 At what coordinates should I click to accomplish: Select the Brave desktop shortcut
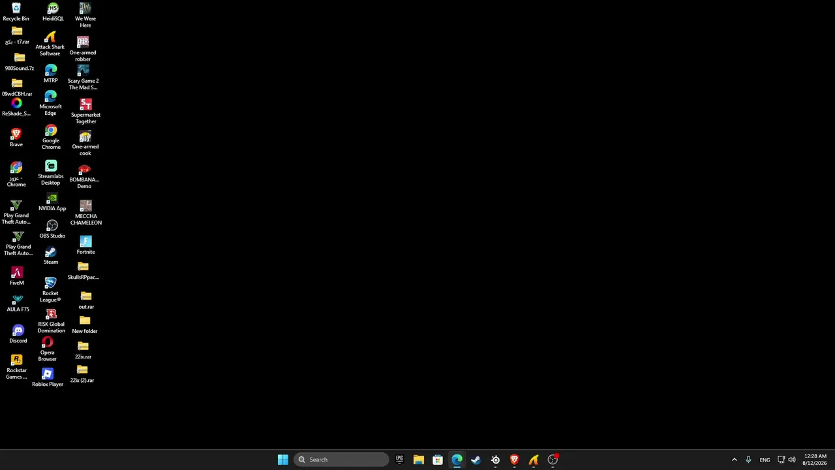[16, 137]
